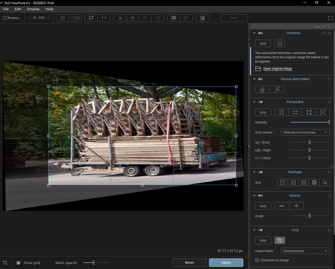Open the Auto correct dropdown

tap(305, 132)
